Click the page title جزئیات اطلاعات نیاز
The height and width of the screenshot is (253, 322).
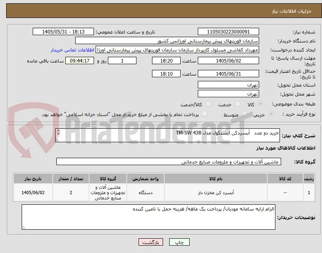[292, 11]
